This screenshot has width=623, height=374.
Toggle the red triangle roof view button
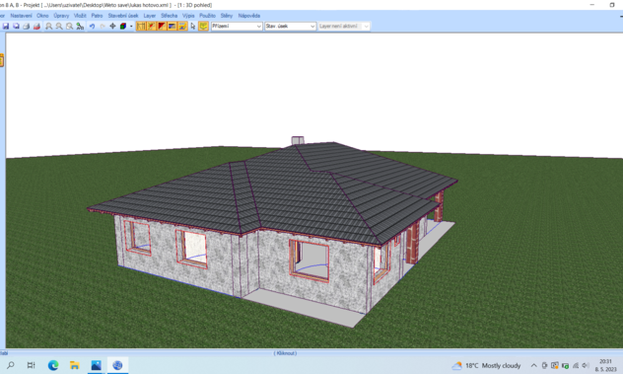(x=162, y=27)
